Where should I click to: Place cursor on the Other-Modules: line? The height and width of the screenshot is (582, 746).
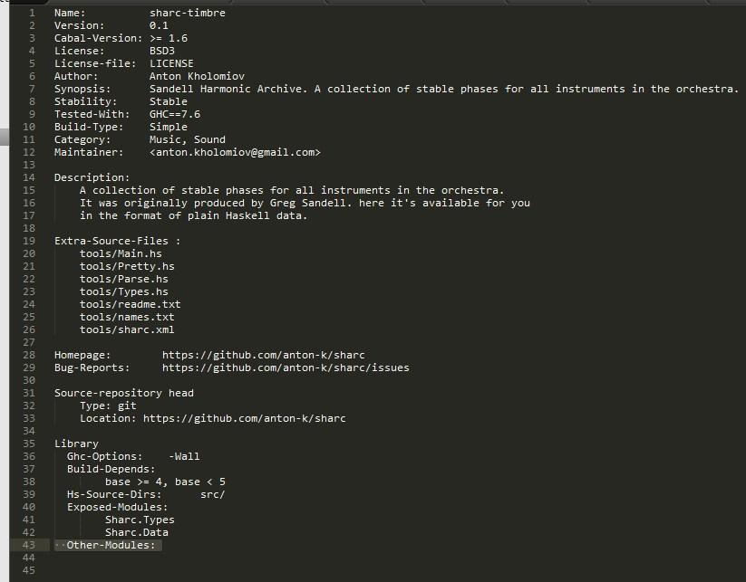click(x=111, y=545)
